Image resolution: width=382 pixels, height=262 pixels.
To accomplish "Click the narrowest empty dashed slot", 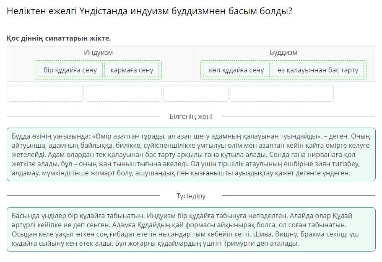I will (x=196, y=93).
